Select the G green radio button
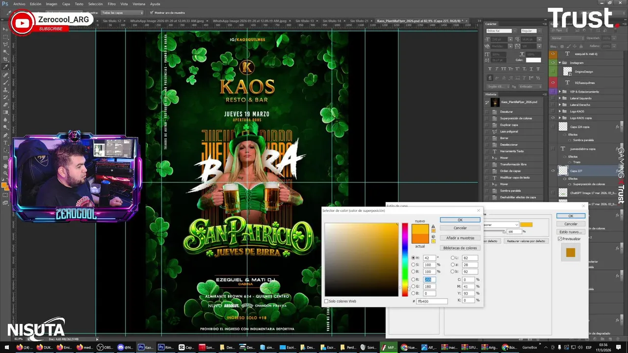Screen dimensions: 628x353 [413, 286]
